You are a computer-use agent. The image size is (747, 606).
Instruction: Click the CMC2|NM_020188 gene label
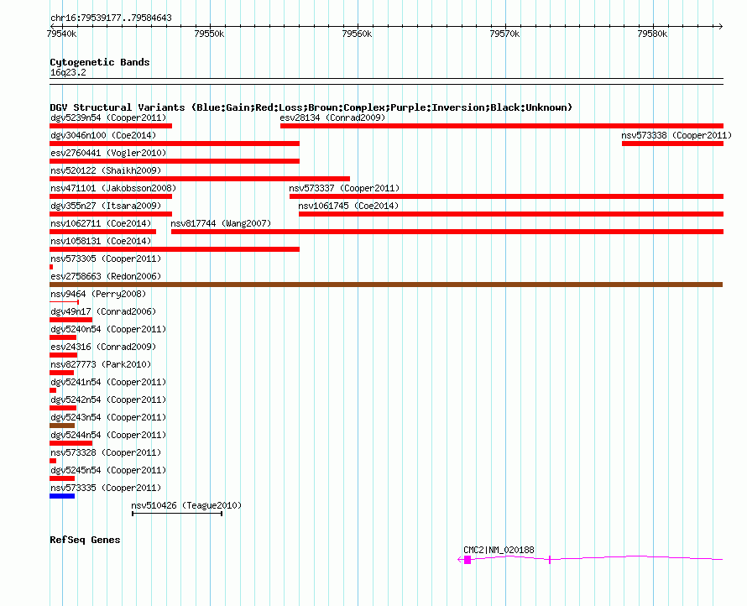click(499, 550)
